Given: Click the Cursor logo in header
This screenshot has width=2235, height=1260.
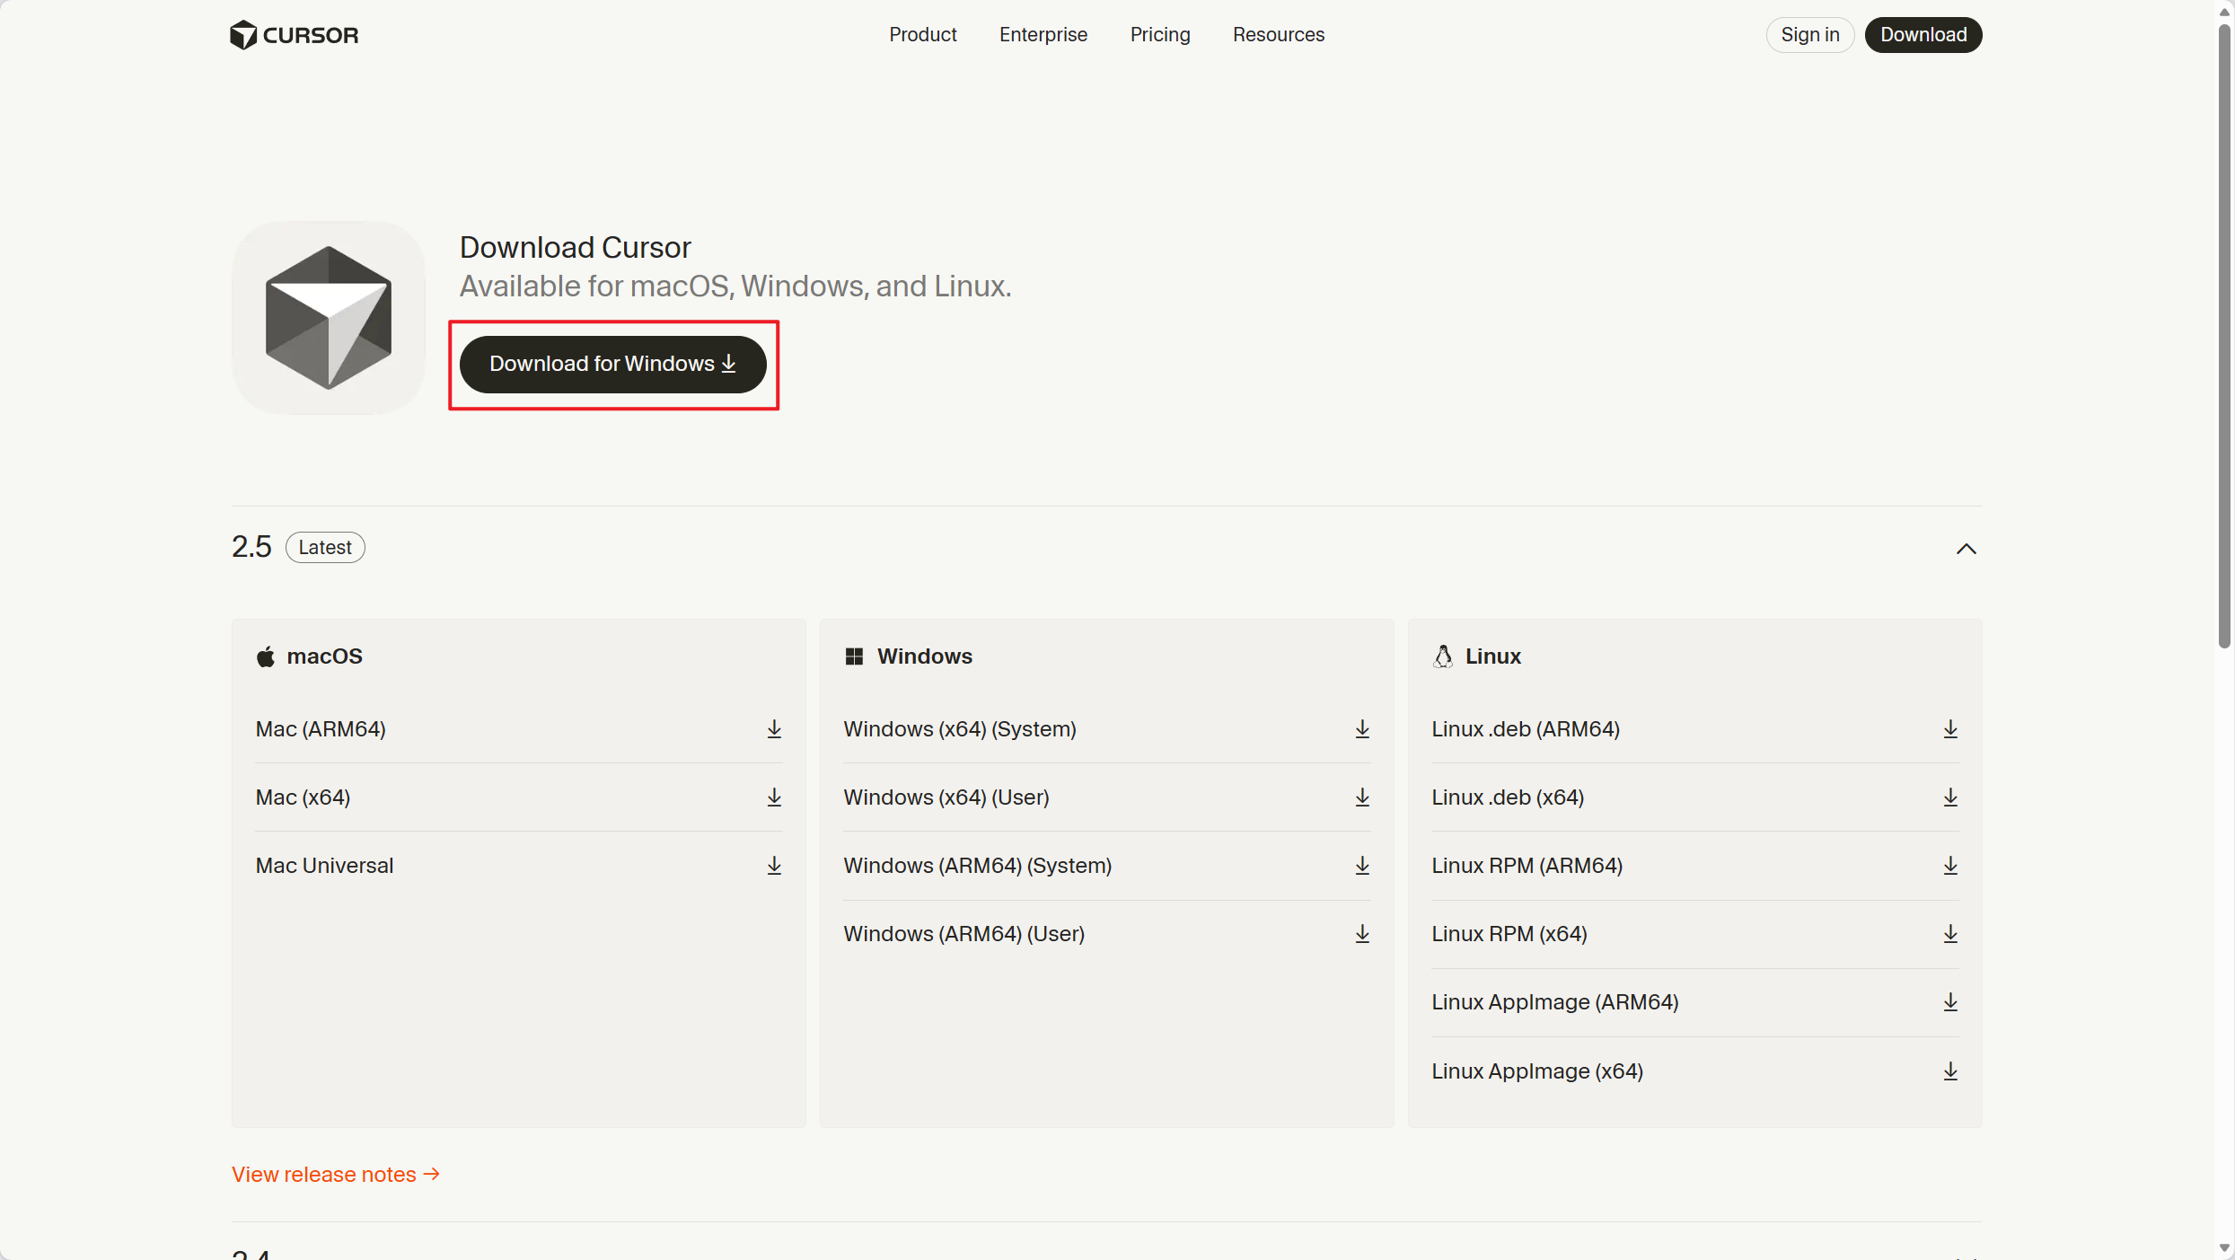Looking at the screenshot, I should pos(294,35).
